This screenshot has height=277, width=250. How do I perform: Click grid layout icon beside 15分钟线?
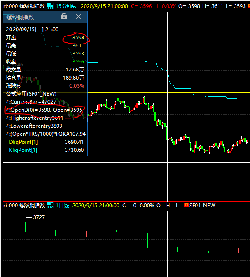50,6
